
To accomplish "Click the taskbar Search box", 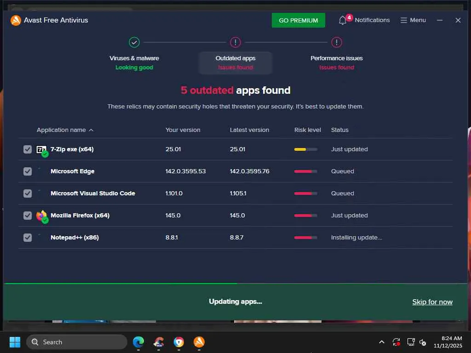I will [77, 342].
